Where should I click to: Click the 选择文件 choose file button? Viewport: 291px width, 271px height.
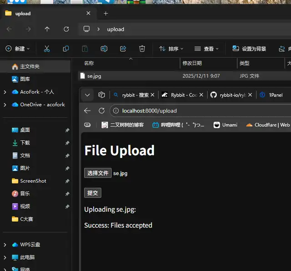98,173
